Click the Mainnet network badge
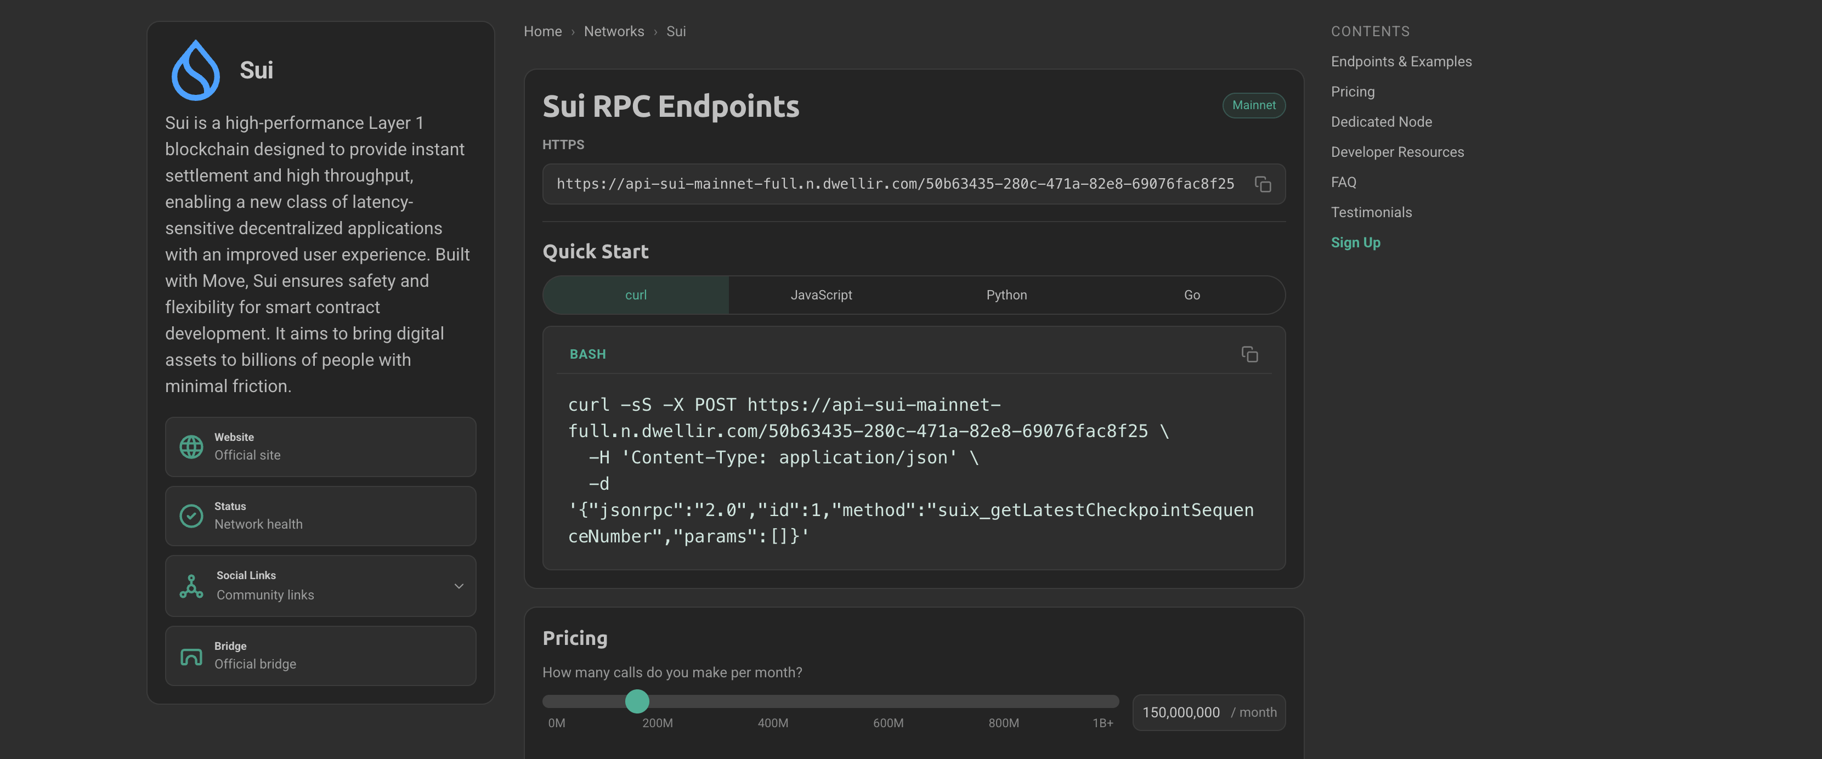The height and width of the screenshot is (759, 1822). click(1253, 105)
